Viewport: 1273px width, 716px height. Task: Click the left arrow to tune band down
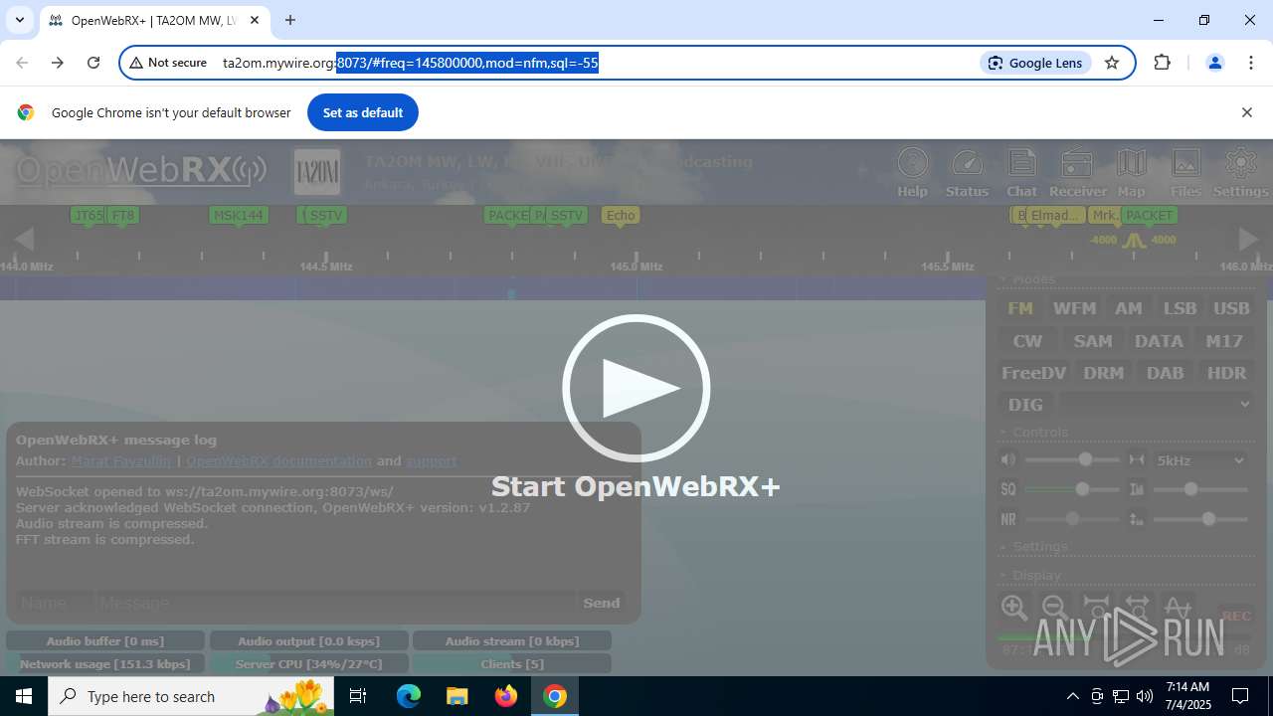pos(24,239)
